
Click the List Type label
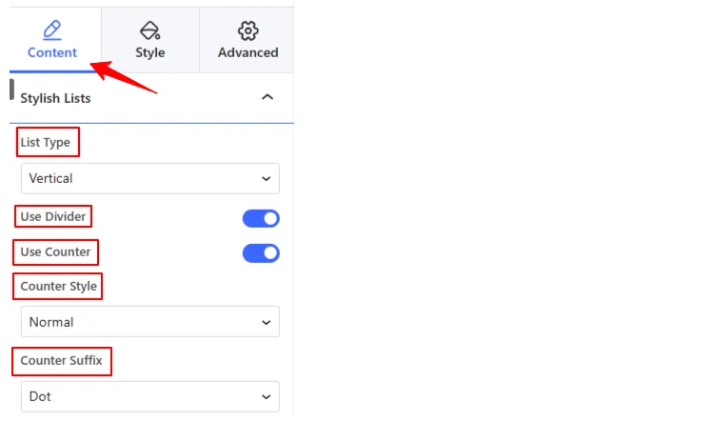46,142
